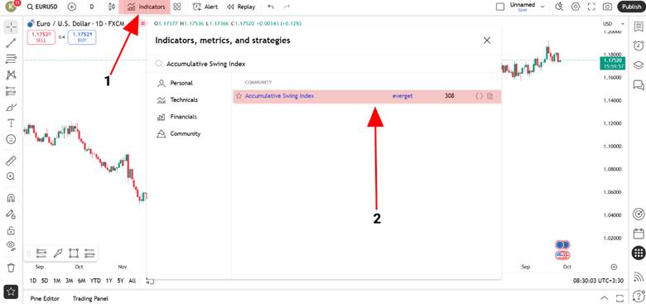Switch to the Pine Editor tab
The width and height of the screenshot is (646, 304).
(45, 299)
